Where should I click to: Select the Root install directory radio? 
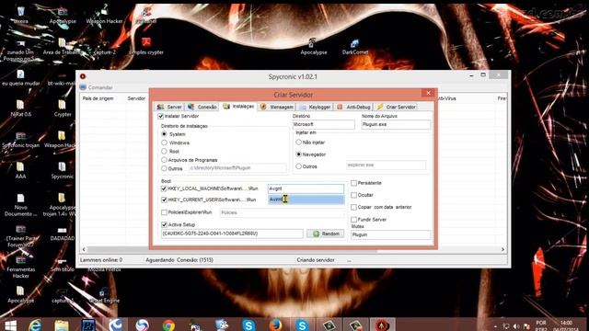tap(164, 151)
